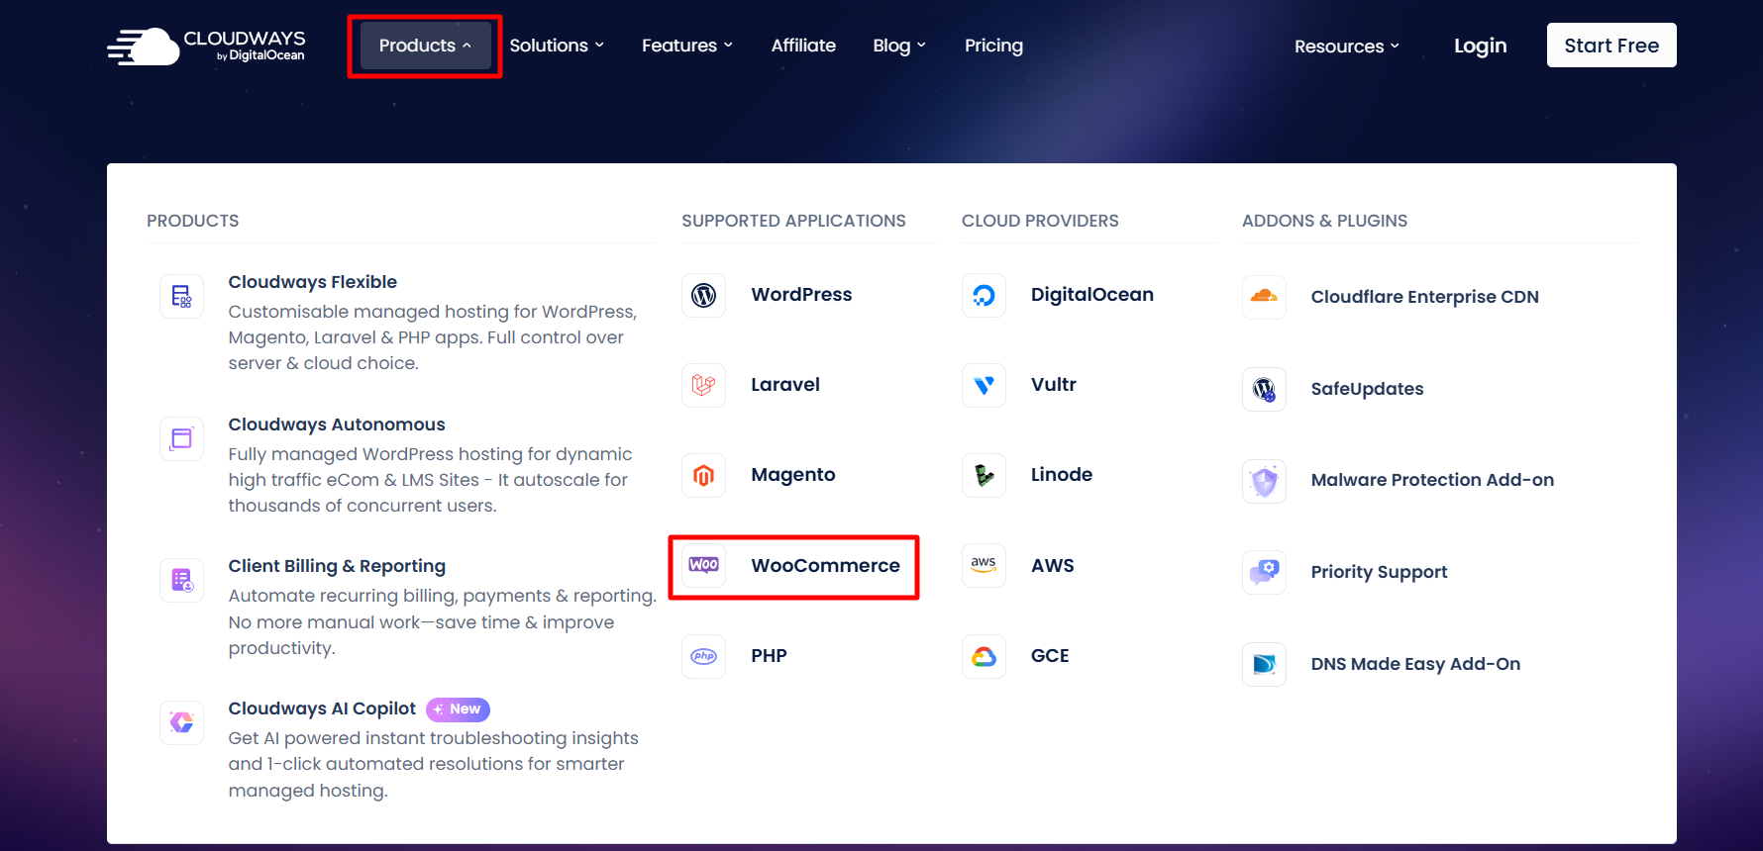Click the CLOUD PROVIDERS heading
This screenshot has height=851, width=1763.
[1040, 221]
